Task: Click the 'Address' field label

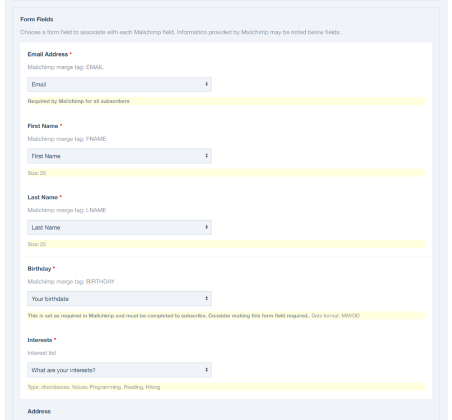Action: point(39,412)
